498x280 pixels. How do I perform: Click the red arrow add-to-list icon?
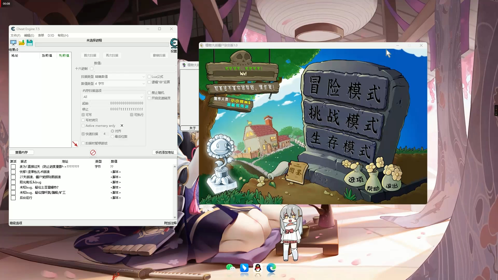point(75,144)
